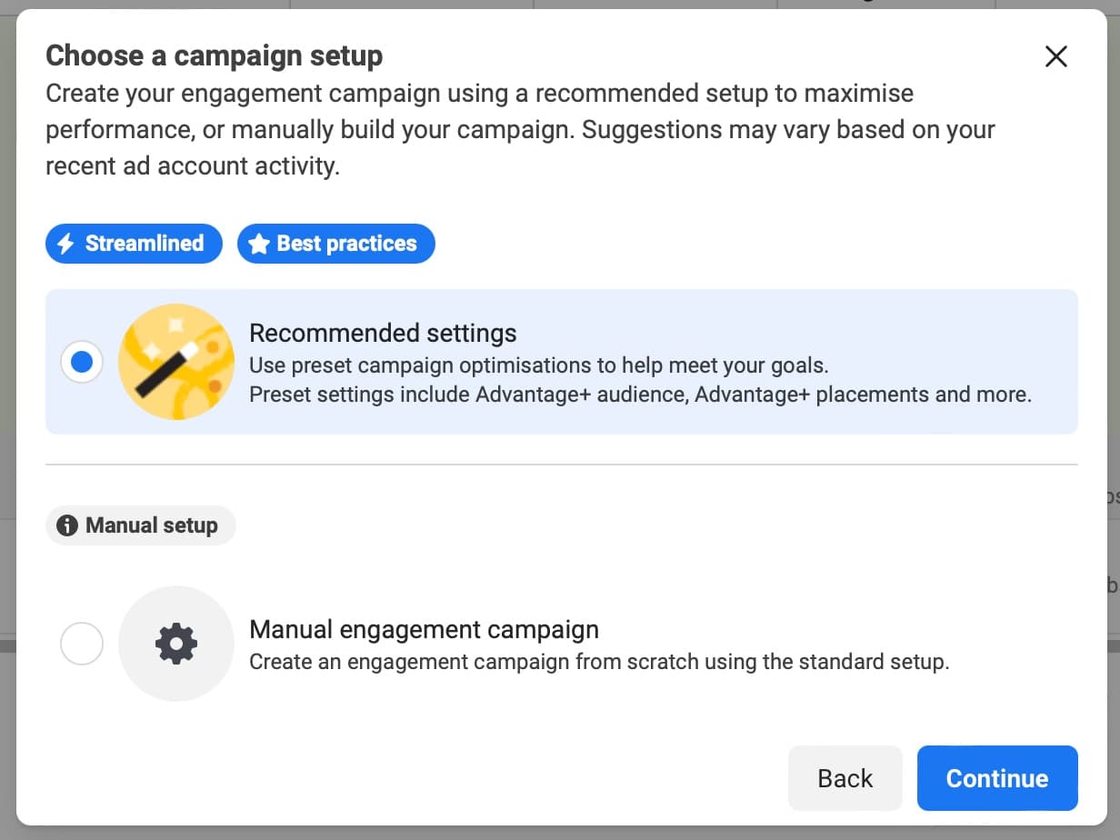Close the campaign setup dialog
This screenshot has height=840, width=1120.
click(1055, 56)
